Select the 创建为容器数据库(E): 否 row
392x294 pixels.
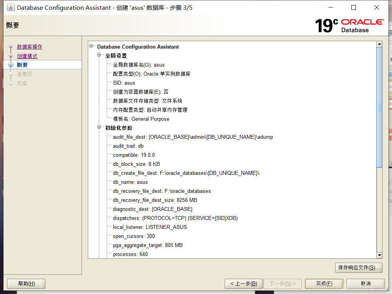point(140,92)
